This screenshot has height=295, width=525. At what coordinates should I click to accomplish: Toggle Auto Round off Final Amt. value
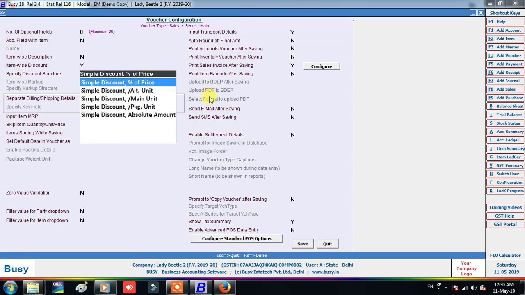point(292,41)
